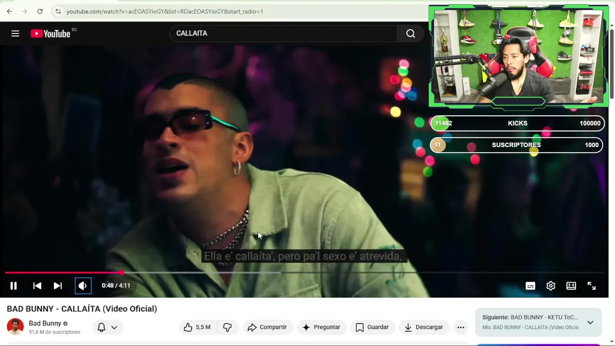Reload the page with refresh icon
The width and height of the screenshot is (615, 346).
tap(40, 11)
